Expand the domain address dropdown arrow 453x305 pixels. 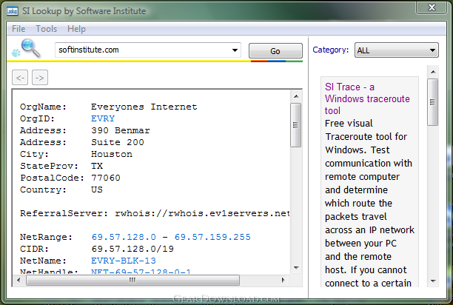tap(235, 50)
